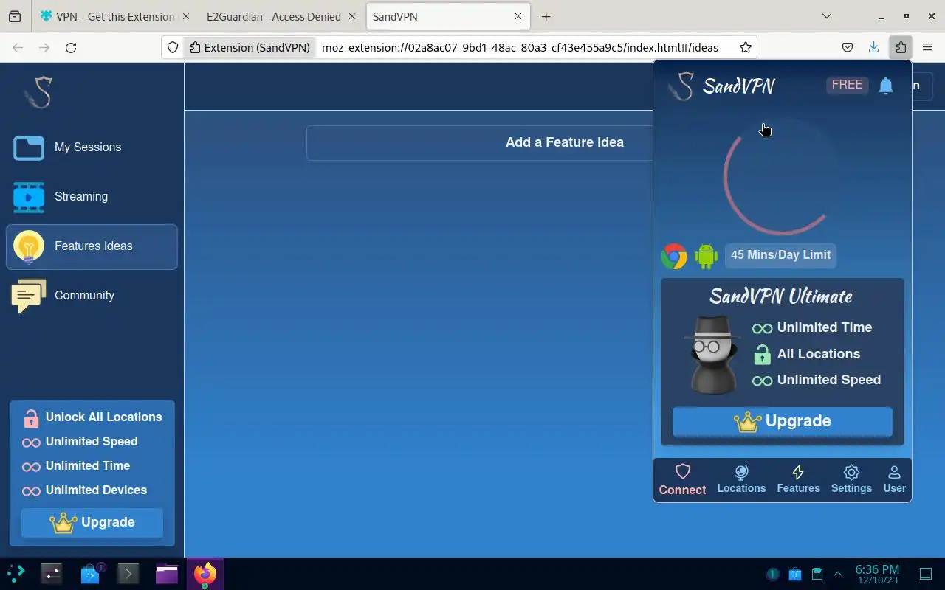Image resolution: width=945 pixels, height=590 pixels.
Task: Click All Locations in Ultimate card
Action: [x=818, y=354]
